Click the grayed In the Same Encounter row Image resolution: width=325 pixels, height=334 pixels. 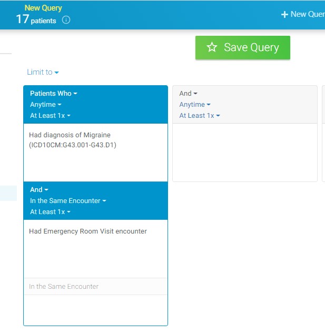(64, 287)
